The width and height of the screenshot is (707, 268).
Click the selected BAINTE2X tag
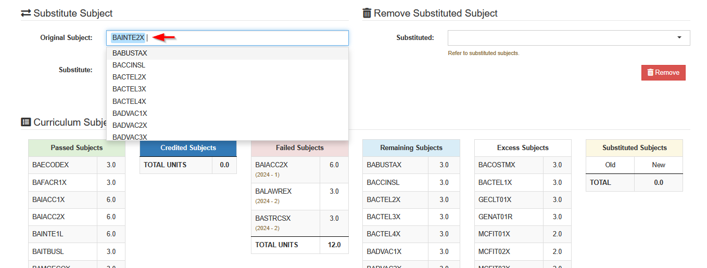click(128, 37)
